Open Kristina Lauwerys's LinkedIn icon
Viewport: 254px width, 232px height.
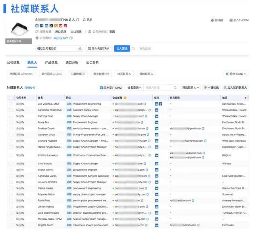click(157, 155)
